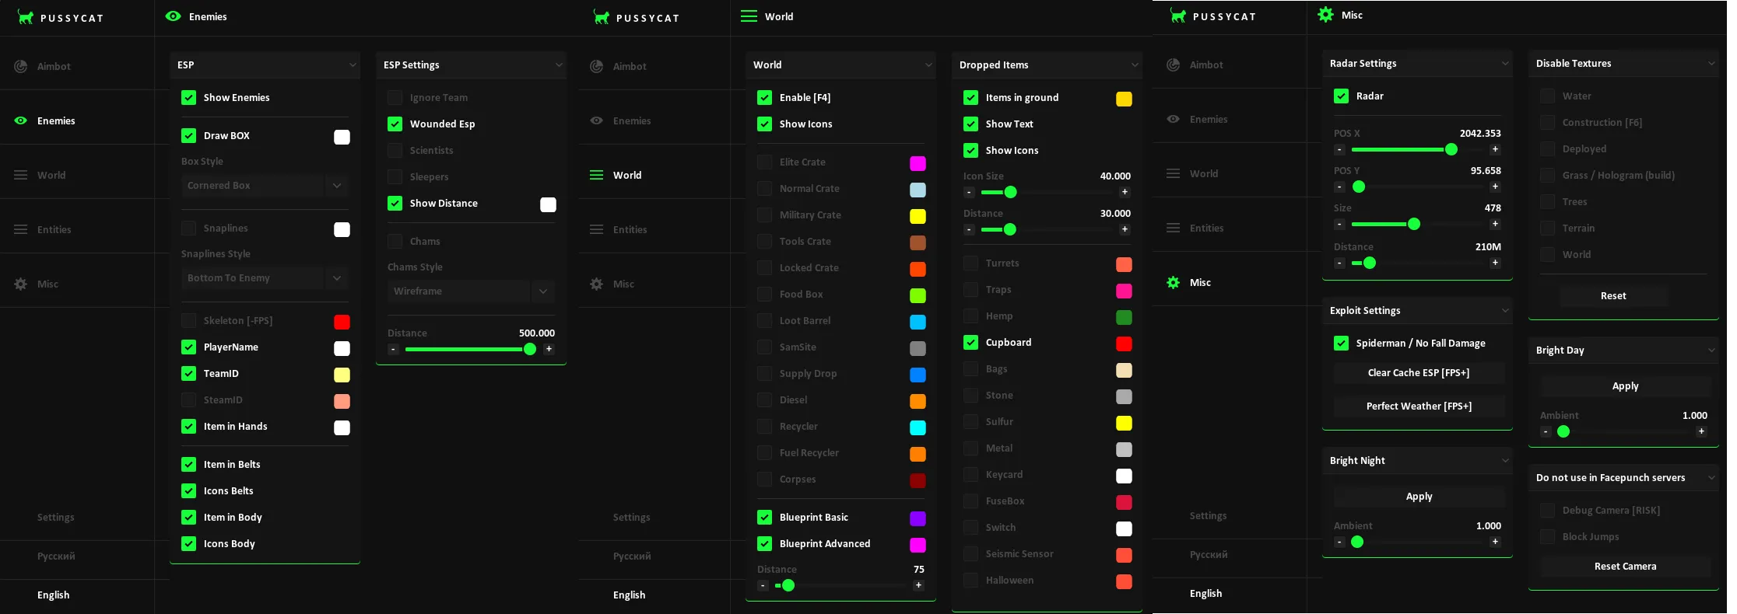The height and width of the screenshot is (614, 1737).
Task: Click the Entities list icon in first sidebar
Action: point(21,229)
